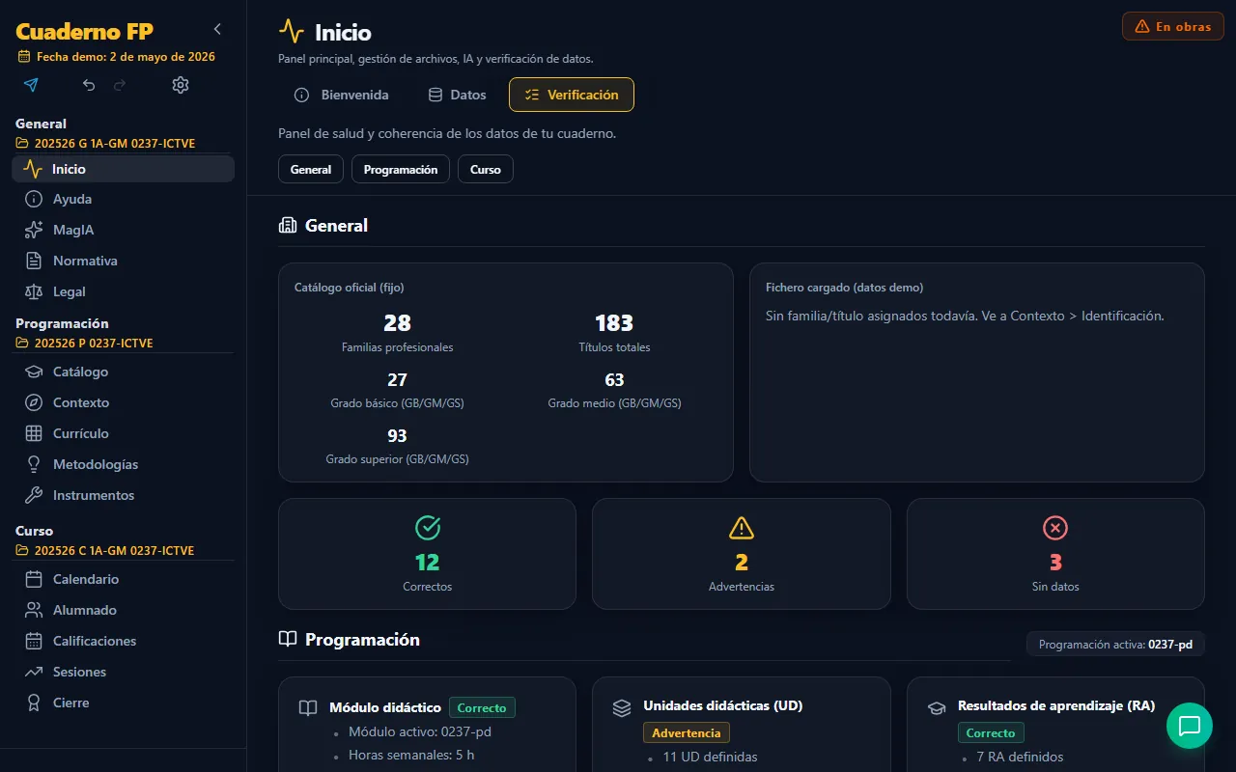Open the Legal section
The width and height of the screenshot is (1236, 772).
(x=123, y=291)
